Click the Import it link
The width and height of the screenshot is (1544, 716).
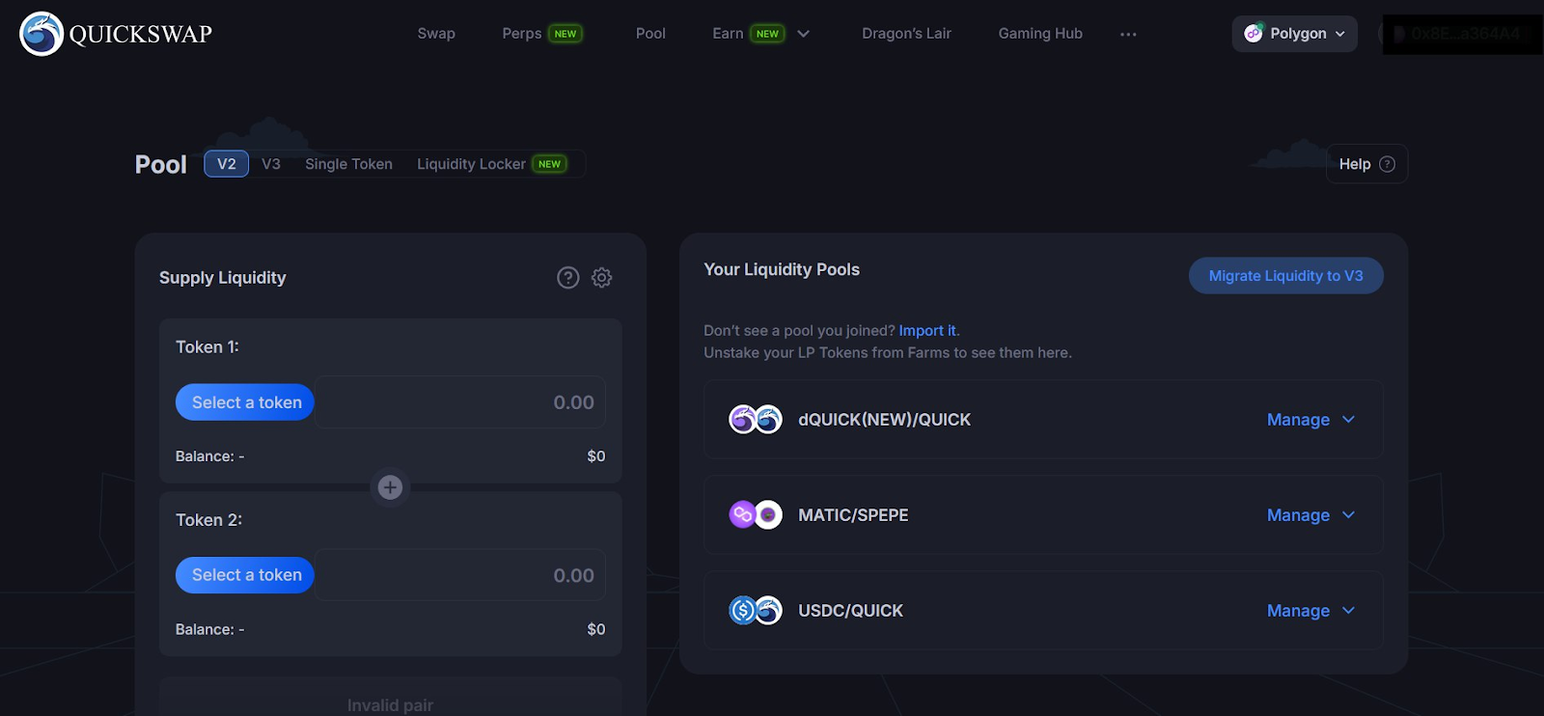coord(927,331)
